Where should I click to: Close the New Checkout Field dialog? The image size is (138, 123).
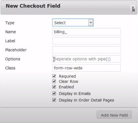[x=133, y=9]
